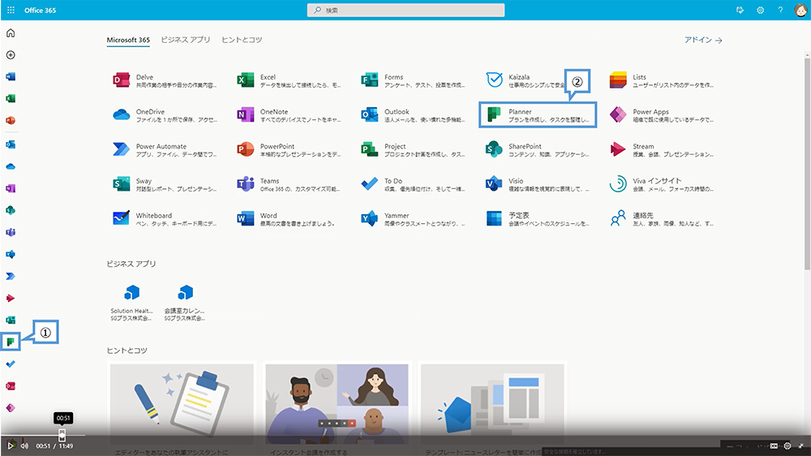Open To Do from the app grid

coord(413,184)
